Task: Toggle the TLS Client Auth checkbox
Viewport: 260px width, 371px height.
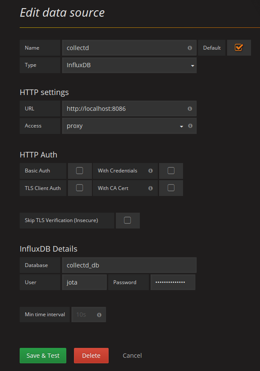Action: coord(80,188)
